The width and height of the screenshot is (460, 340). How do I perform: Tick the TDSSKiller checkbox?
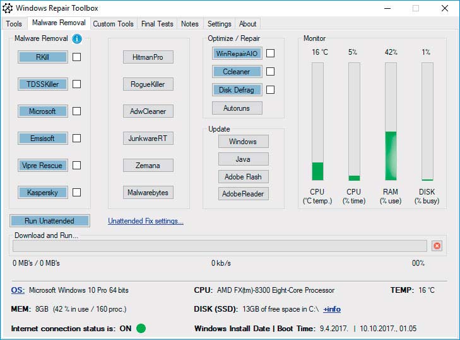76,84
